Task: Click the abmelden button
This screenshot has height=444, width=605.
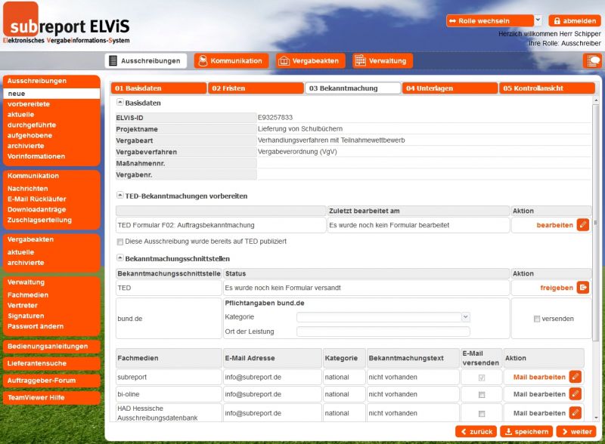Action: tap(575, 21)
